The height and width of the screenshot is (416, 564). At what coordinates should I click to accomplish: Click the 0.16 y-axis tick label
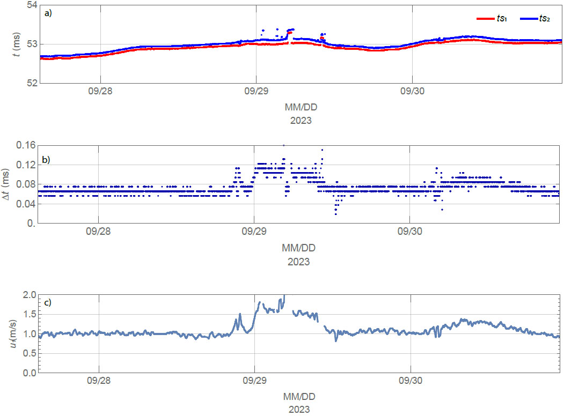[x=25, y=145]
